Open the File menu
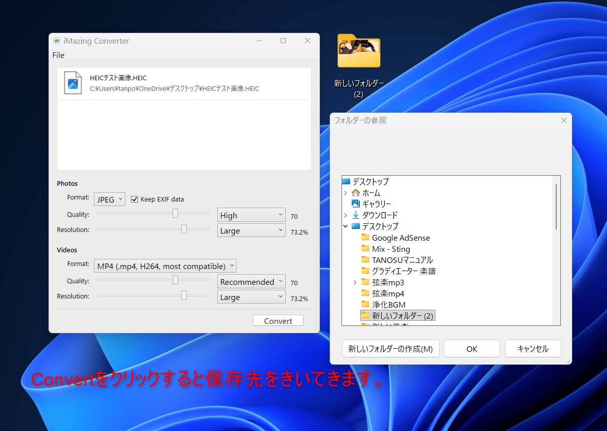 tap(58, 55)
